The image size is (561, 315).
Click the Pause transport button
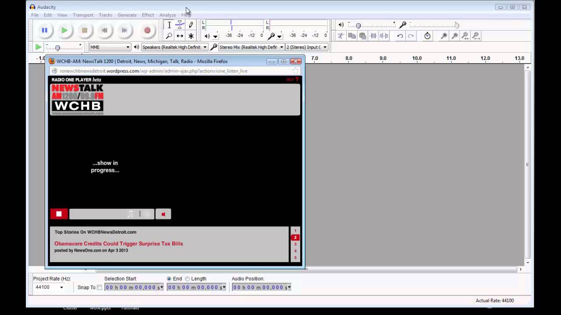point(44,30)
